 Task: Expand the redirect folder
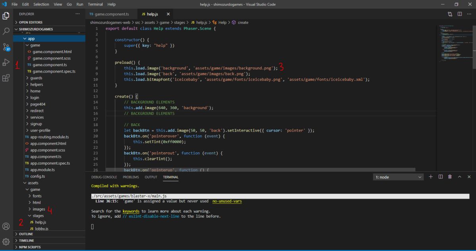(50, 111)
